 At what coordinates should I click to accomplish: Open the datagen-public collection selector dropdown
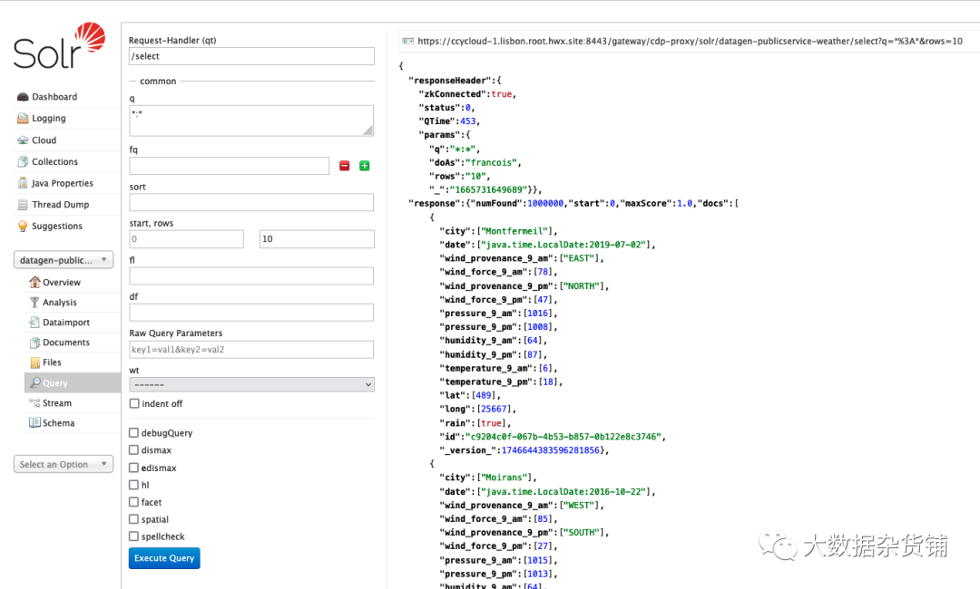[64, 259]
